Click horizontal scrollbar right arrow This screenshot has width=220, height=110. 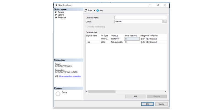coord(166,92)
